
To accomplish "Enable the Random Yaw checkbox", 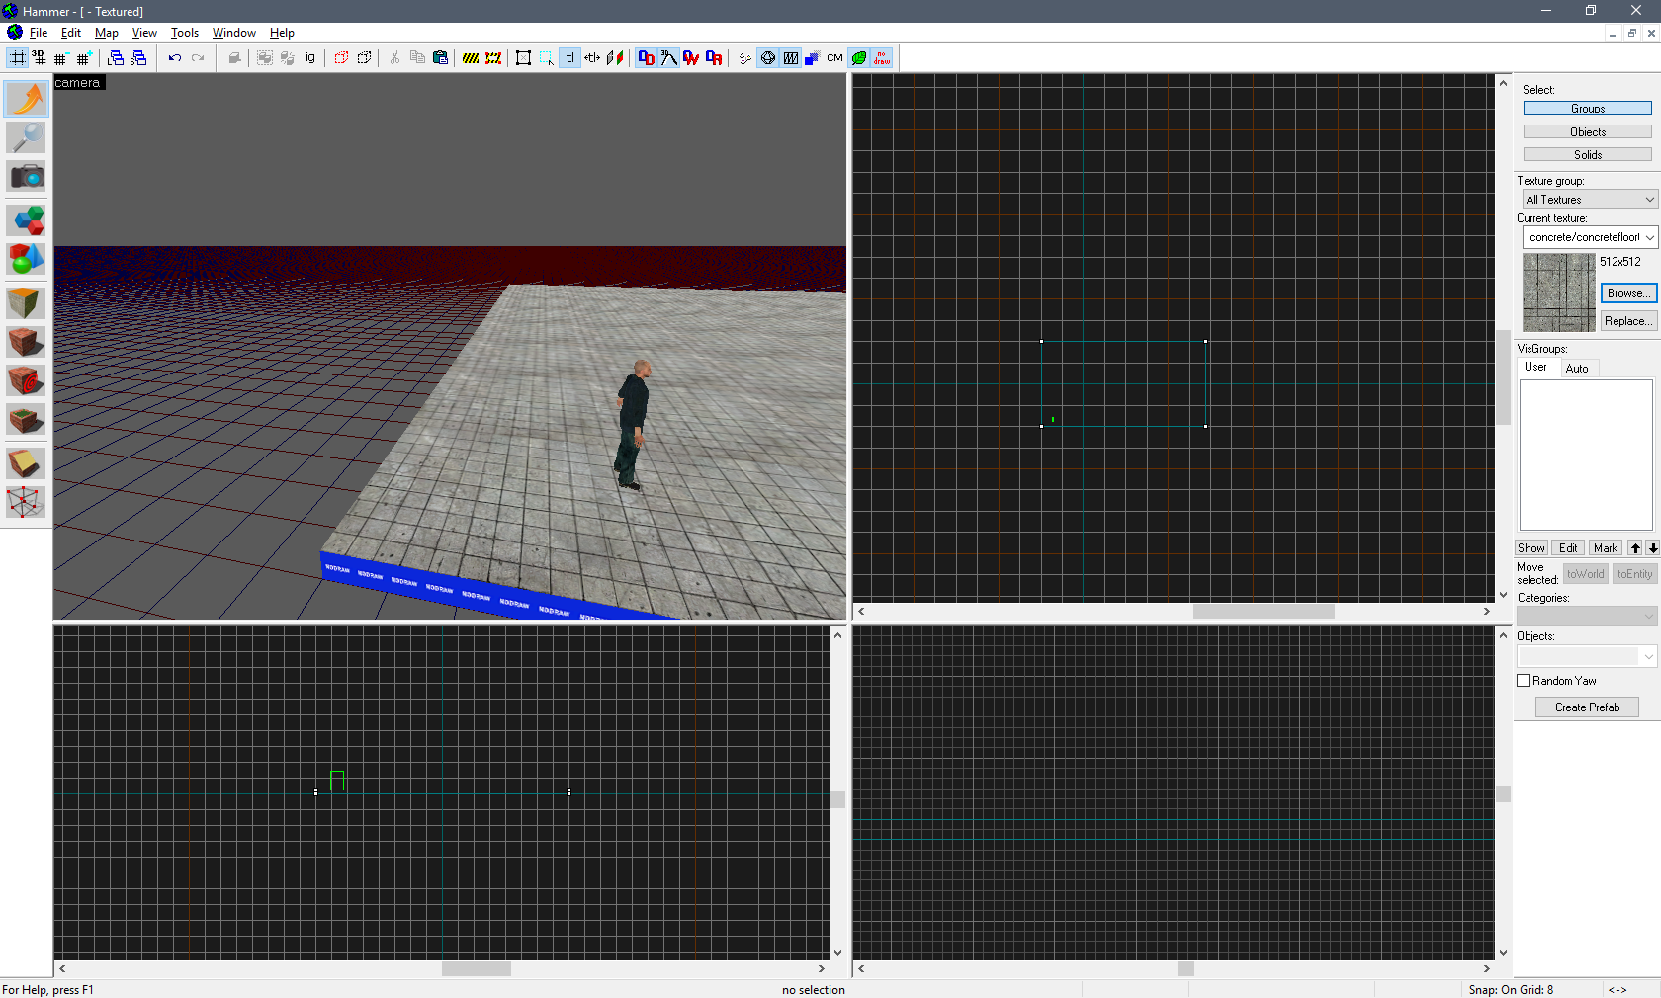I will (x=1524, y=681).
